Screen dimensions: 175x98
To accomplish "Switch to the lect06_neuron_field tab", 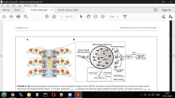I will [x=69, y=10].
